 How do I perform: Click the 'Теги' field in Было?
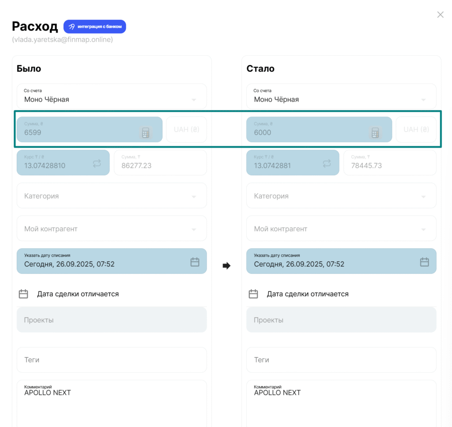[111, 360]
